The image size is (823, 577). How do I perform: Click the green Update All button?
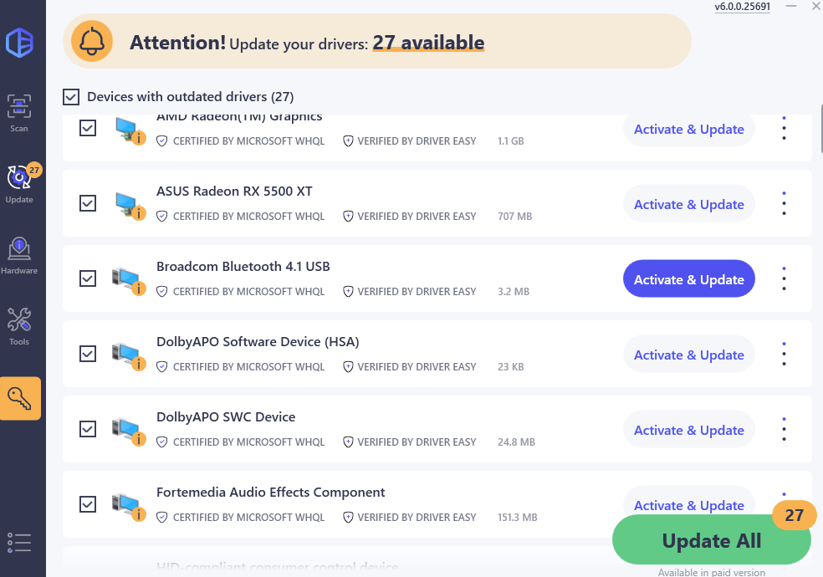click(x=711, y=540)
